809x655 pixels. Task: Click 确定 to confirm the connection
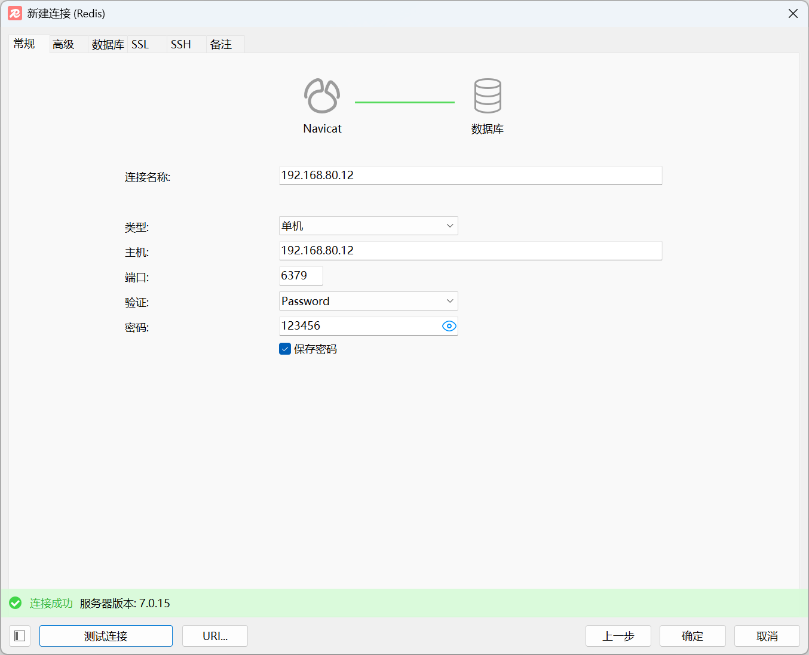[x=692, y=636]
